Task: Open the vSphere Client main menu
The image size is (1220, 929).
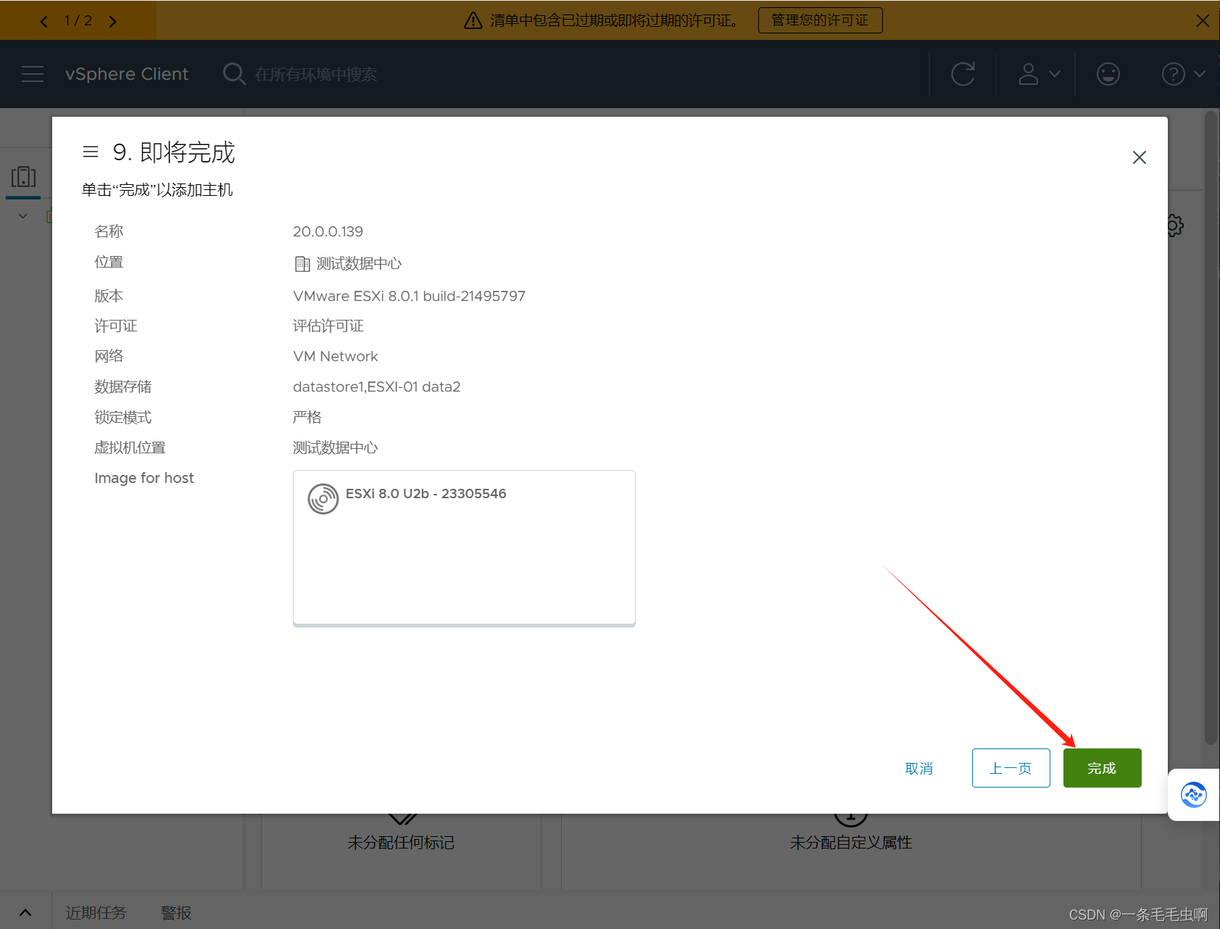Action: coord(33,74)
